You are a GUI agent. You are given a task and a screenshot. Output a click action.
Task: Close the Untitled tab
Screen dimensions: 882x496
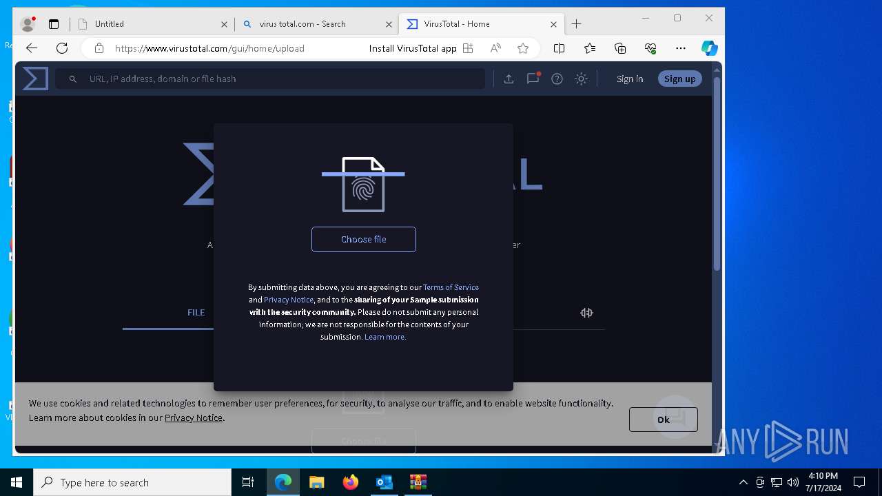(224, 24)
